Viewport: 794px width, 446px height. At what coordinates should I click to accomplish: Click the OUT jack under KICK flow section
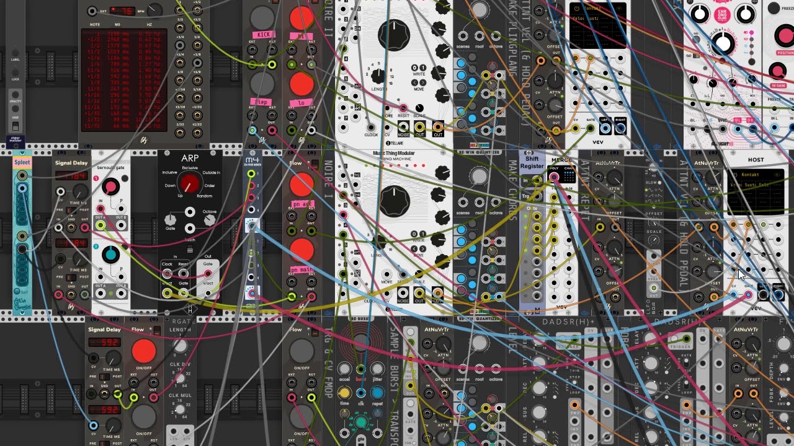tap(272, 64)
